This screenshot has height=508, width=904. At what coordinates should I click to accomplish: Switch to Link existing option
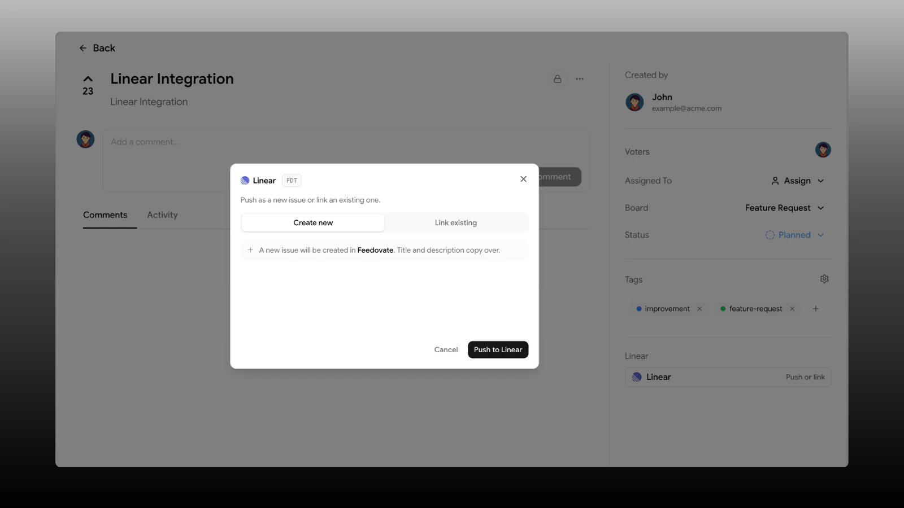pyautogui.click(x=456, y=223)
